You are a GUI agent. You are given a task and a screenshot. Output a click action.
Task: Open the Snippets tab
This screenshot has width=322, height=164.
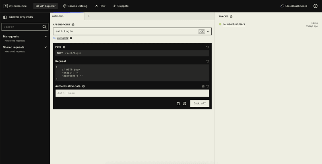tap(121, 6)
